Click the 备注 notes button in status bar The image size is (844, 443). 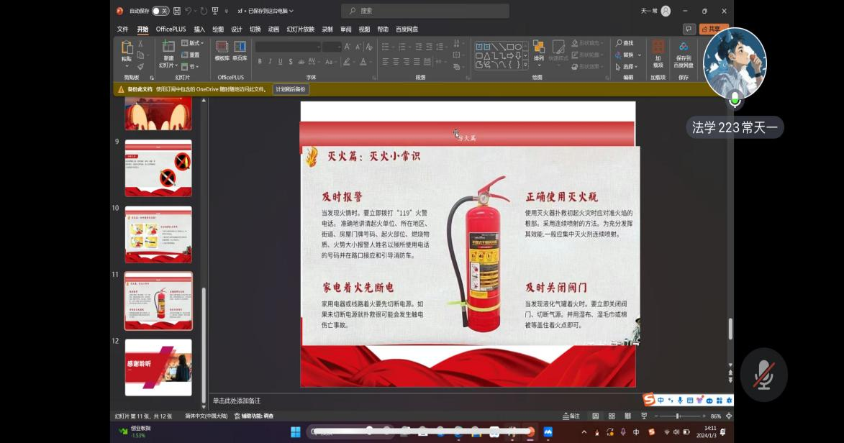point(571,416)
